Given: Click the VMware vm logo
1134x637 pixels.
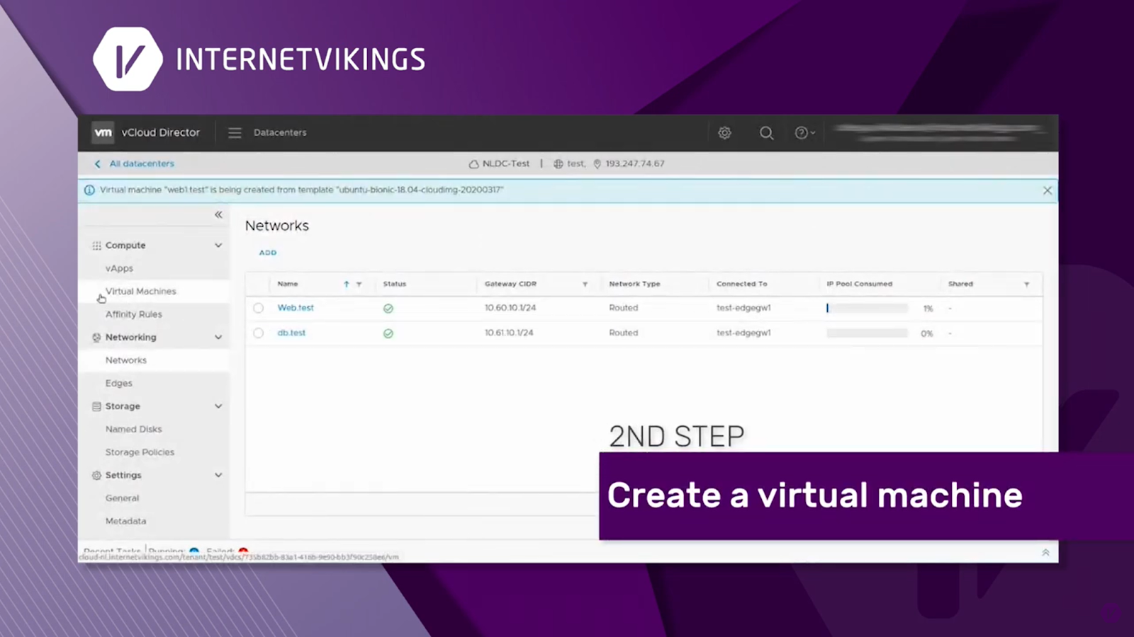Looking at the screenshot, I should pos(103,132).
